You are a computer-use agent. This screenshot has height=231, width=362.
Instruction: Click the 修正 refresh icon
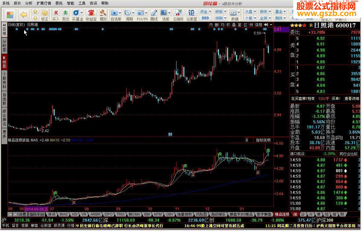[45, 13]
